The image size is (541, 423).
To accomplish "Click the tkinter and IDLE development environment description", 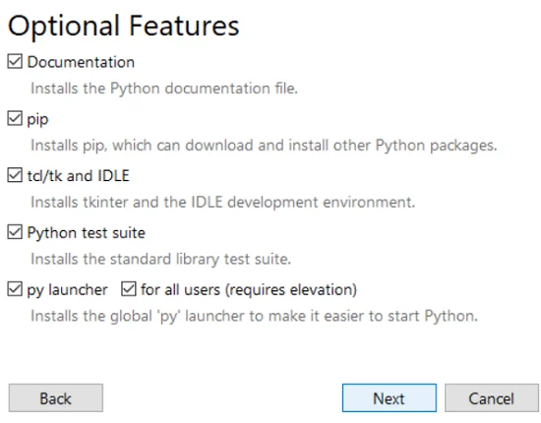I will tap(223, 203).
